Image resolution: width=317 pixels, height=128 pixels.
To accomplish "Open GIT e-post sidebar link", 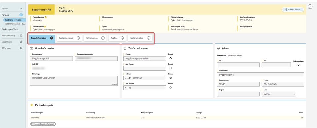I will tap(6, 48).
